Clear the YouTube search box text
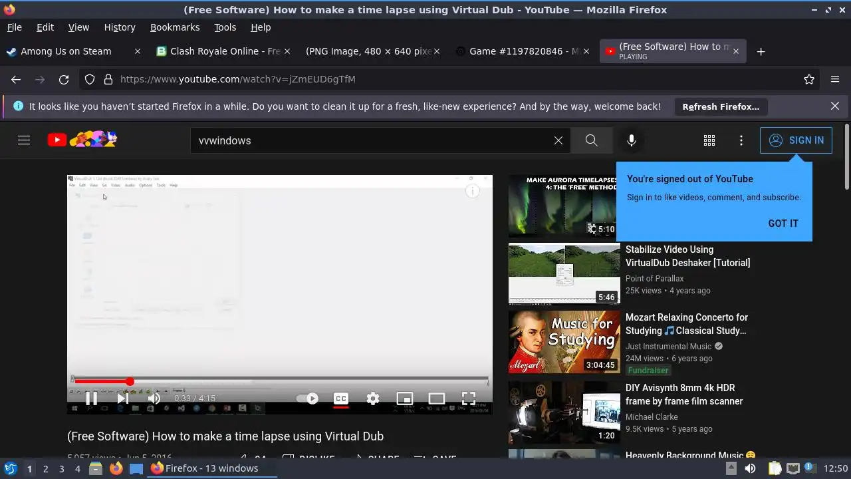This screenshot has height=479, width=851. 558,140
